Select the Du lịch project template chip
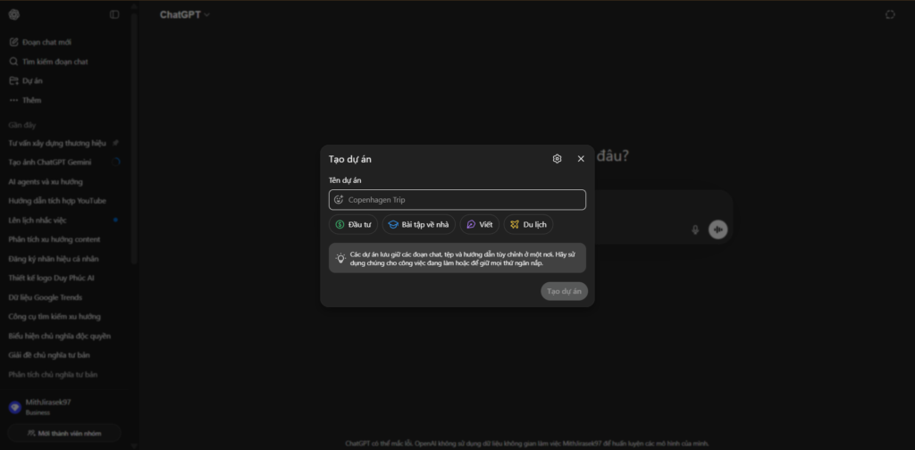The image size is (915, 450). click(x=529, y=224)
